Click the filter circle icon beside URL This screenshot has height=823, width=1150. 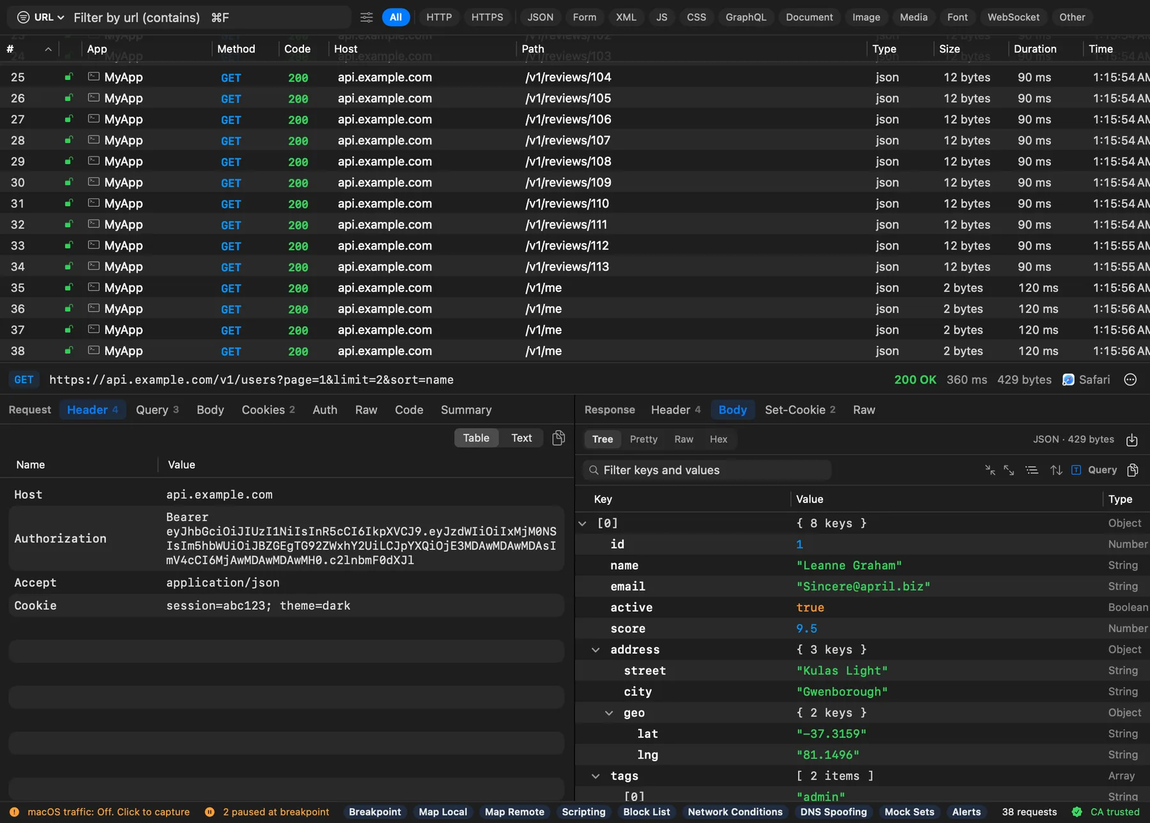[23, 17]
